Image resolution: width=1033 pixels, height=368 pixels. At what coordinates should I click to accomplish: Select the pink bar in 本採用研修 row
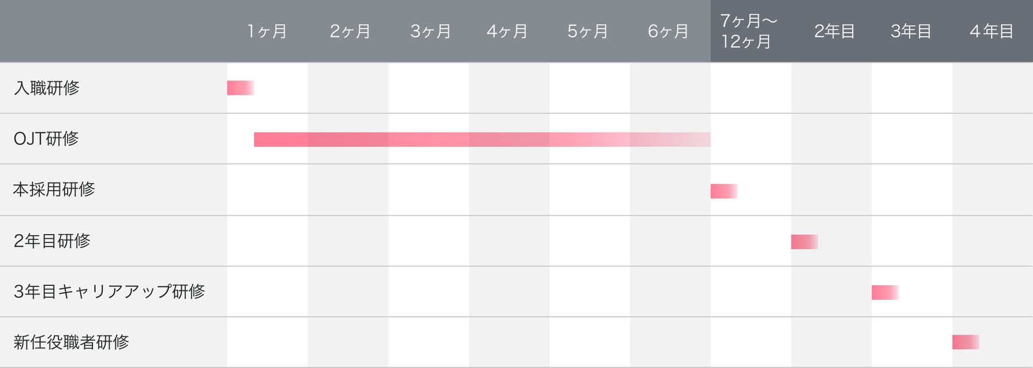[x=724, y=191]
